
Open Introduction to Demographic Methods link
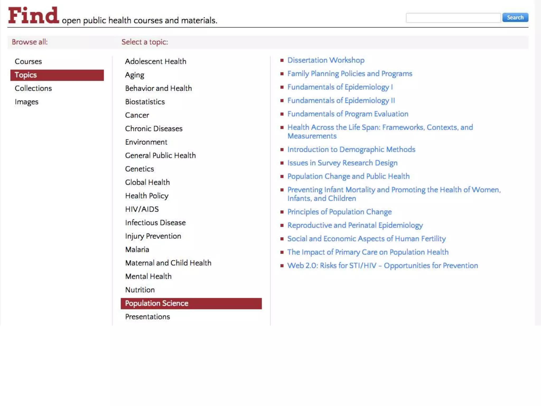click(x=351, y=150)
